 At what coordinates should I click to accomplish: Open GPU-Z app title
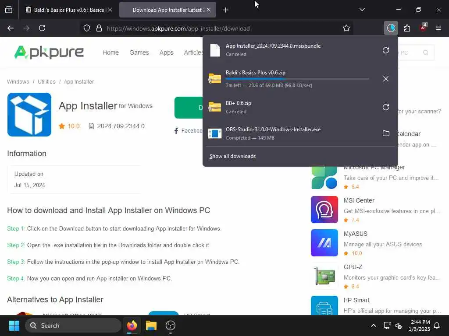pos(353,267)
